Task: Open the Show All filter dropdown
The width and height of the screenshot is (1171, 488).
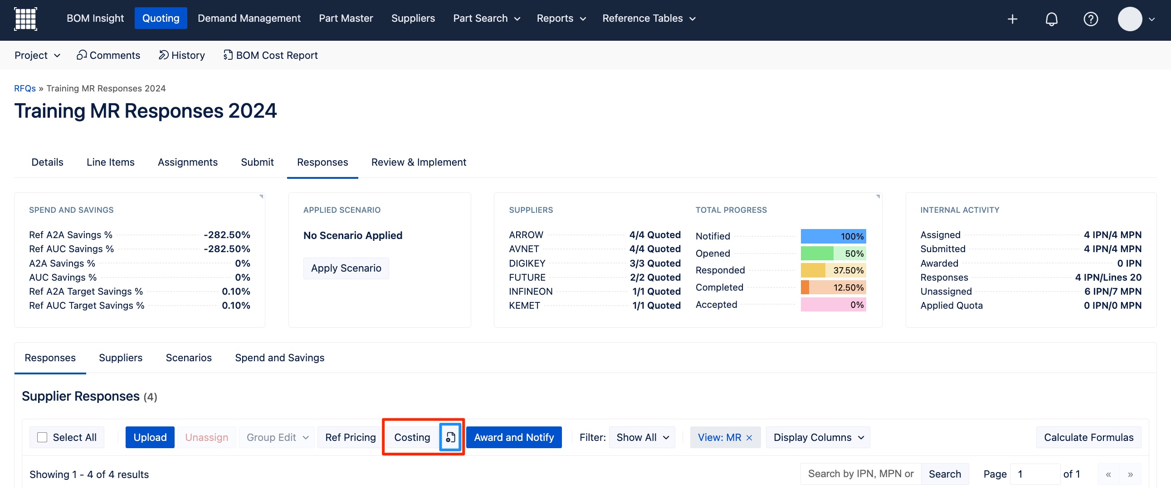Action: click(x=642, y=437)
